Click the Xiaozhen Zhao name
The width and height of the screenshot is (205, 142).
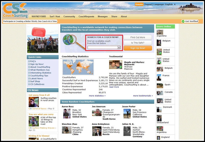(69, 124)
